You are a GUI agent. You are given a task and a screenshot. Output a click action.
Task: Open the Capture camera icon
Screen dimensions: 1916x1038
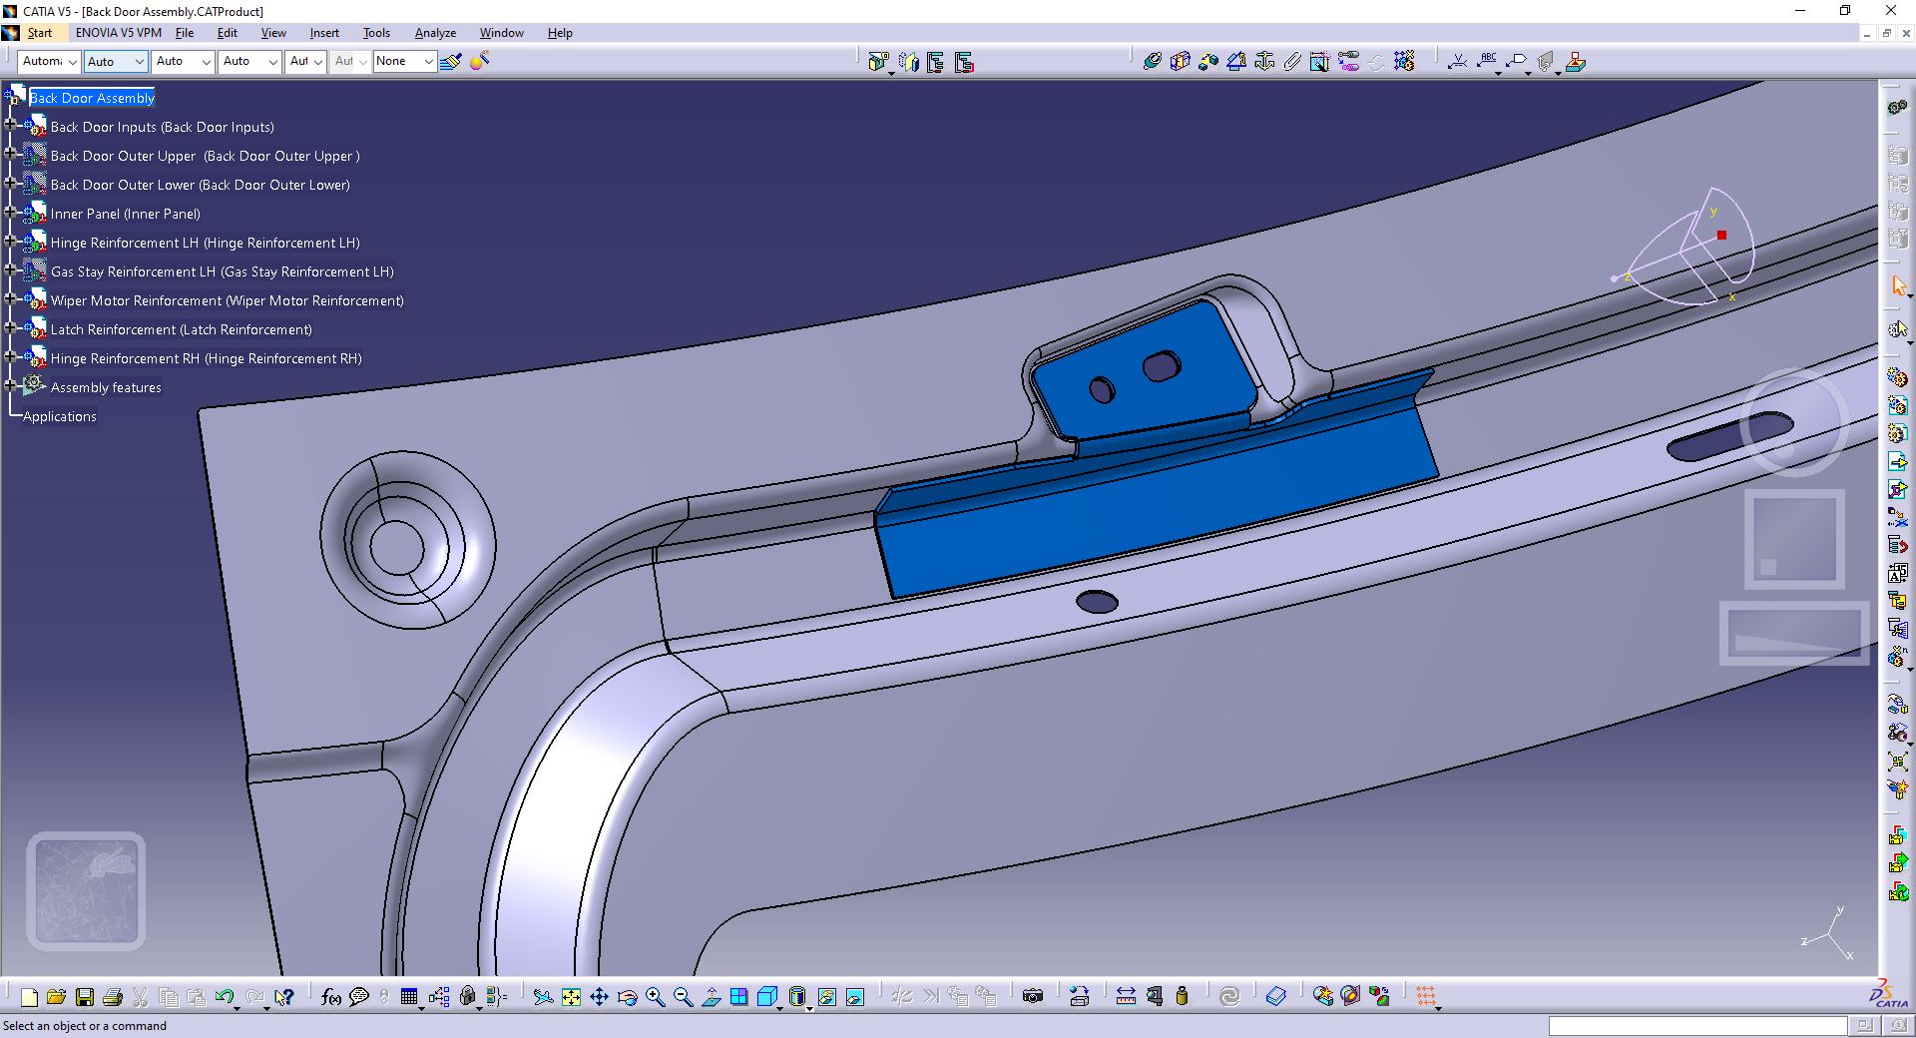(1033, 996)
